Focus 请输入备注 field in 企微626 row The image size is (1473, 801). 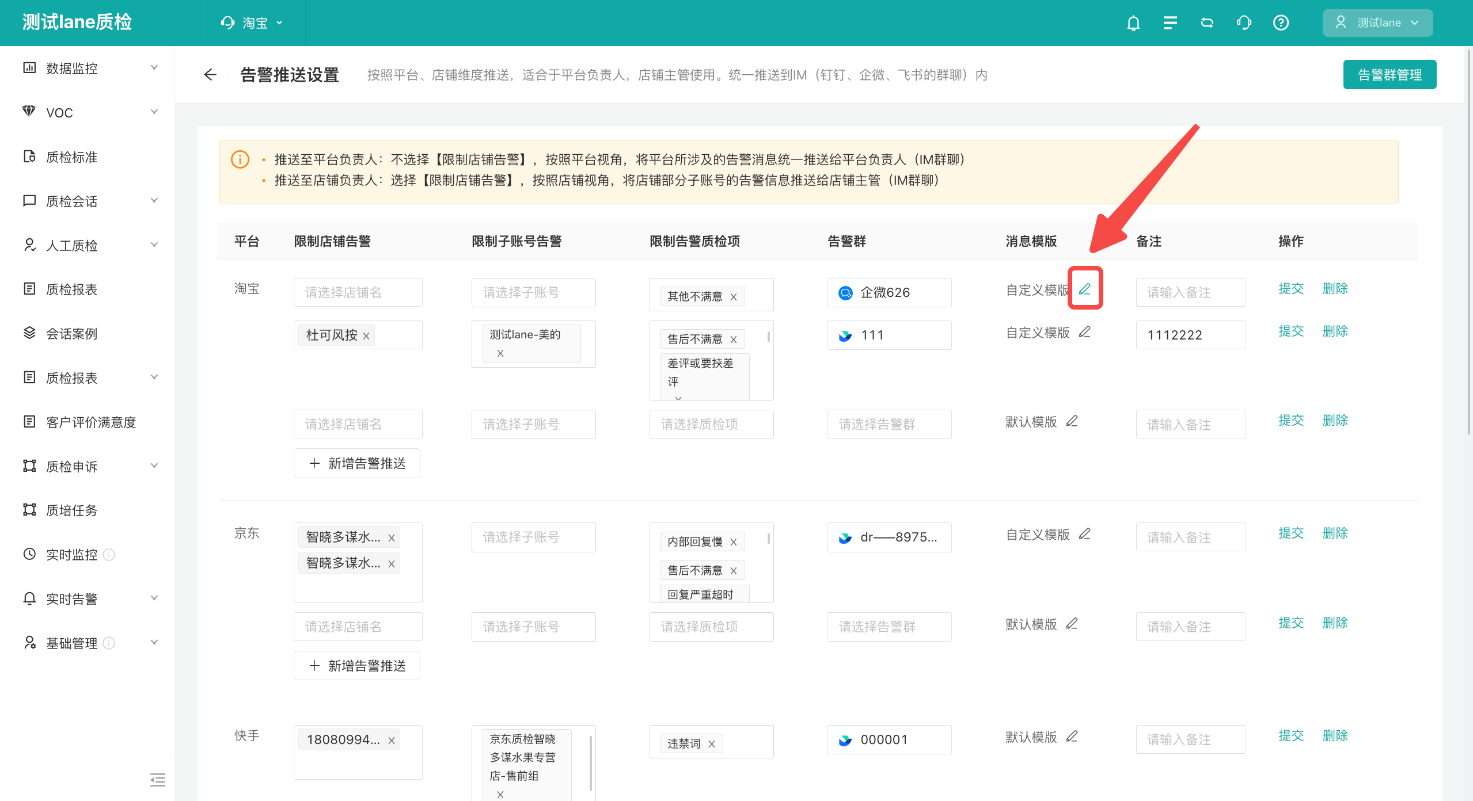1191,292
